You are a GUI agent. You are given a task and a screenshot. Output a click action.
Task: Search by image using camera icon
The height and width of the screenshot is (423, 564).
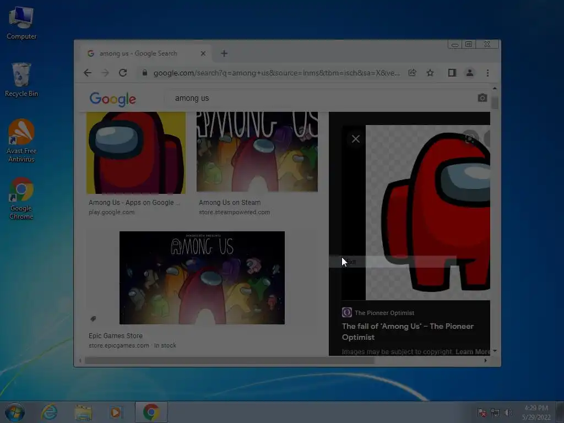point(482,98)
